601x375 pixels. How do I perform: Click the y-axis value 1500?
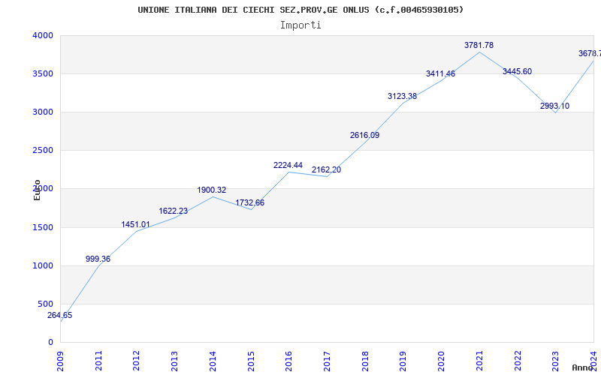[43, 228]
